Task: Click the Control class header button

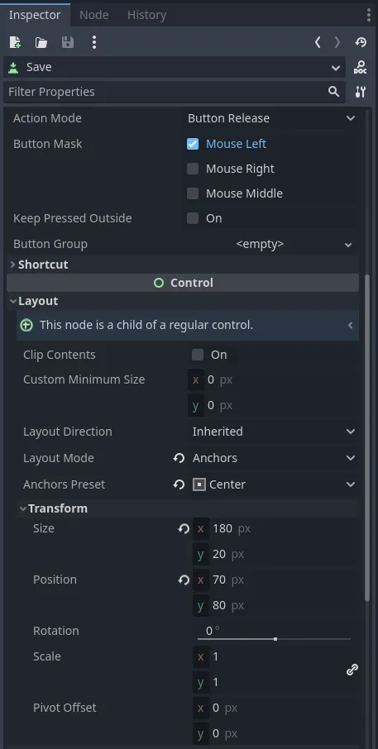Action: (183, 283)
